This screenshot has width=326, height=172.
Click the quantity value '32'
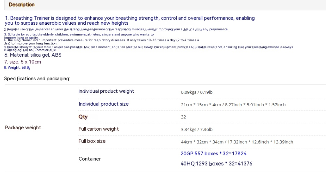click(183, 117)
